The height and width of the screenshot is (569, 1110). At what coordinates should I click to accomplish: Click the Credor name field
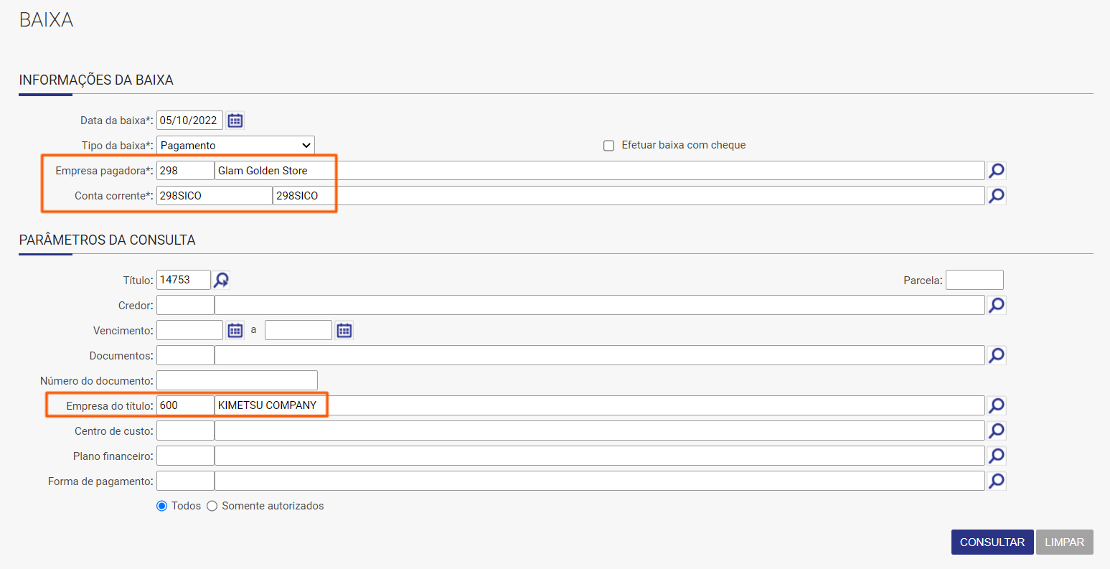pos(600,305)
